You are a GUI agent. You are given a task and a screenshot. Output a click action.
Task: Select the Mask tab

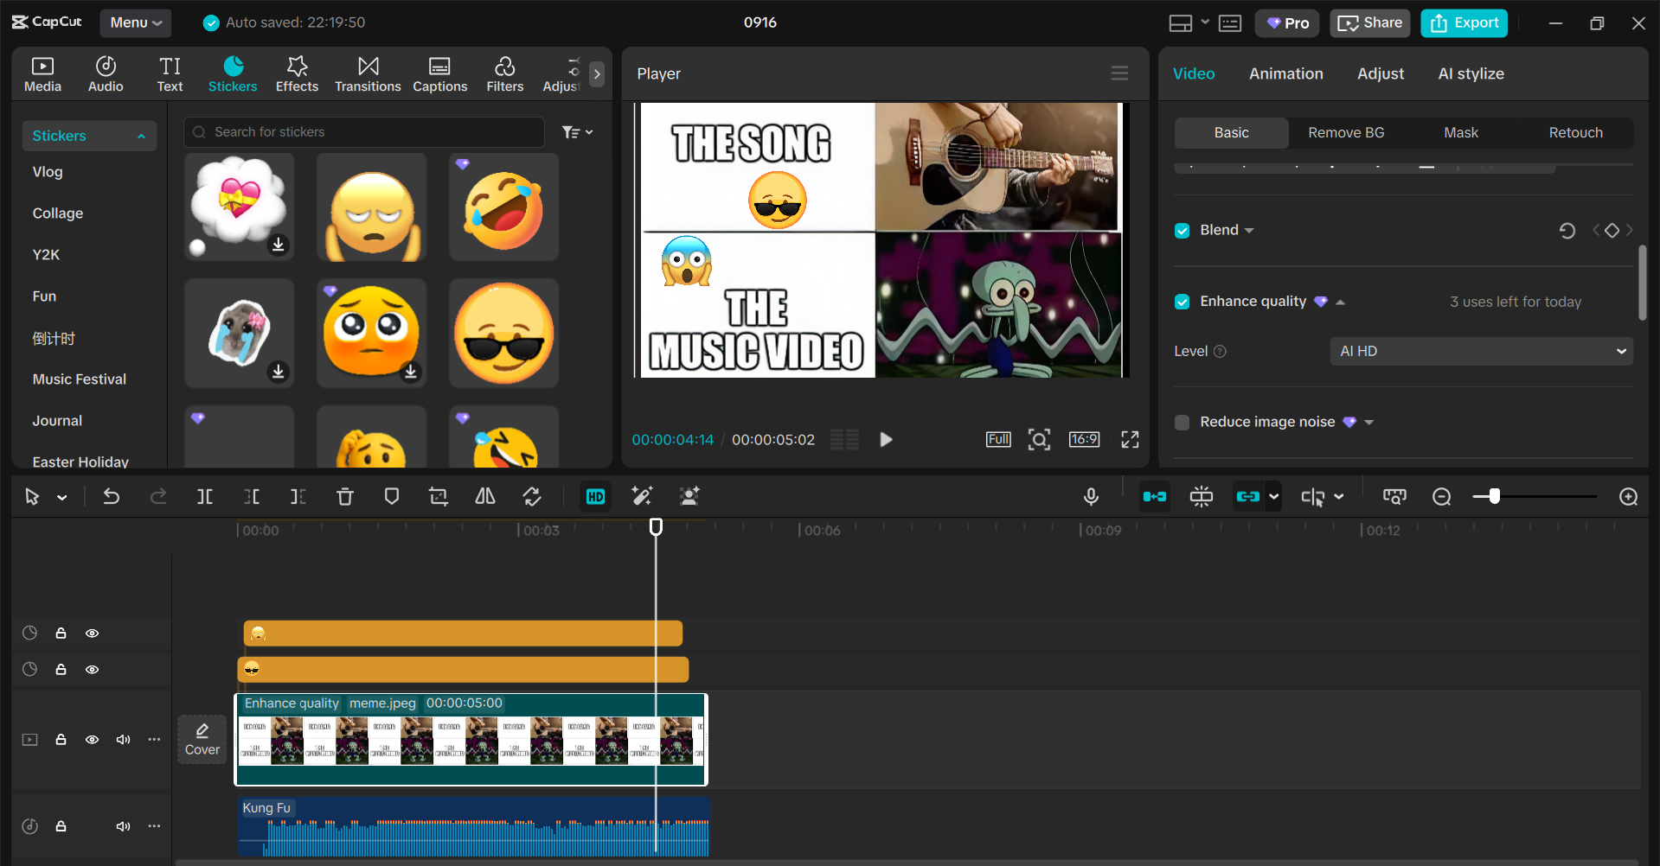click(x=1460, y=132)
